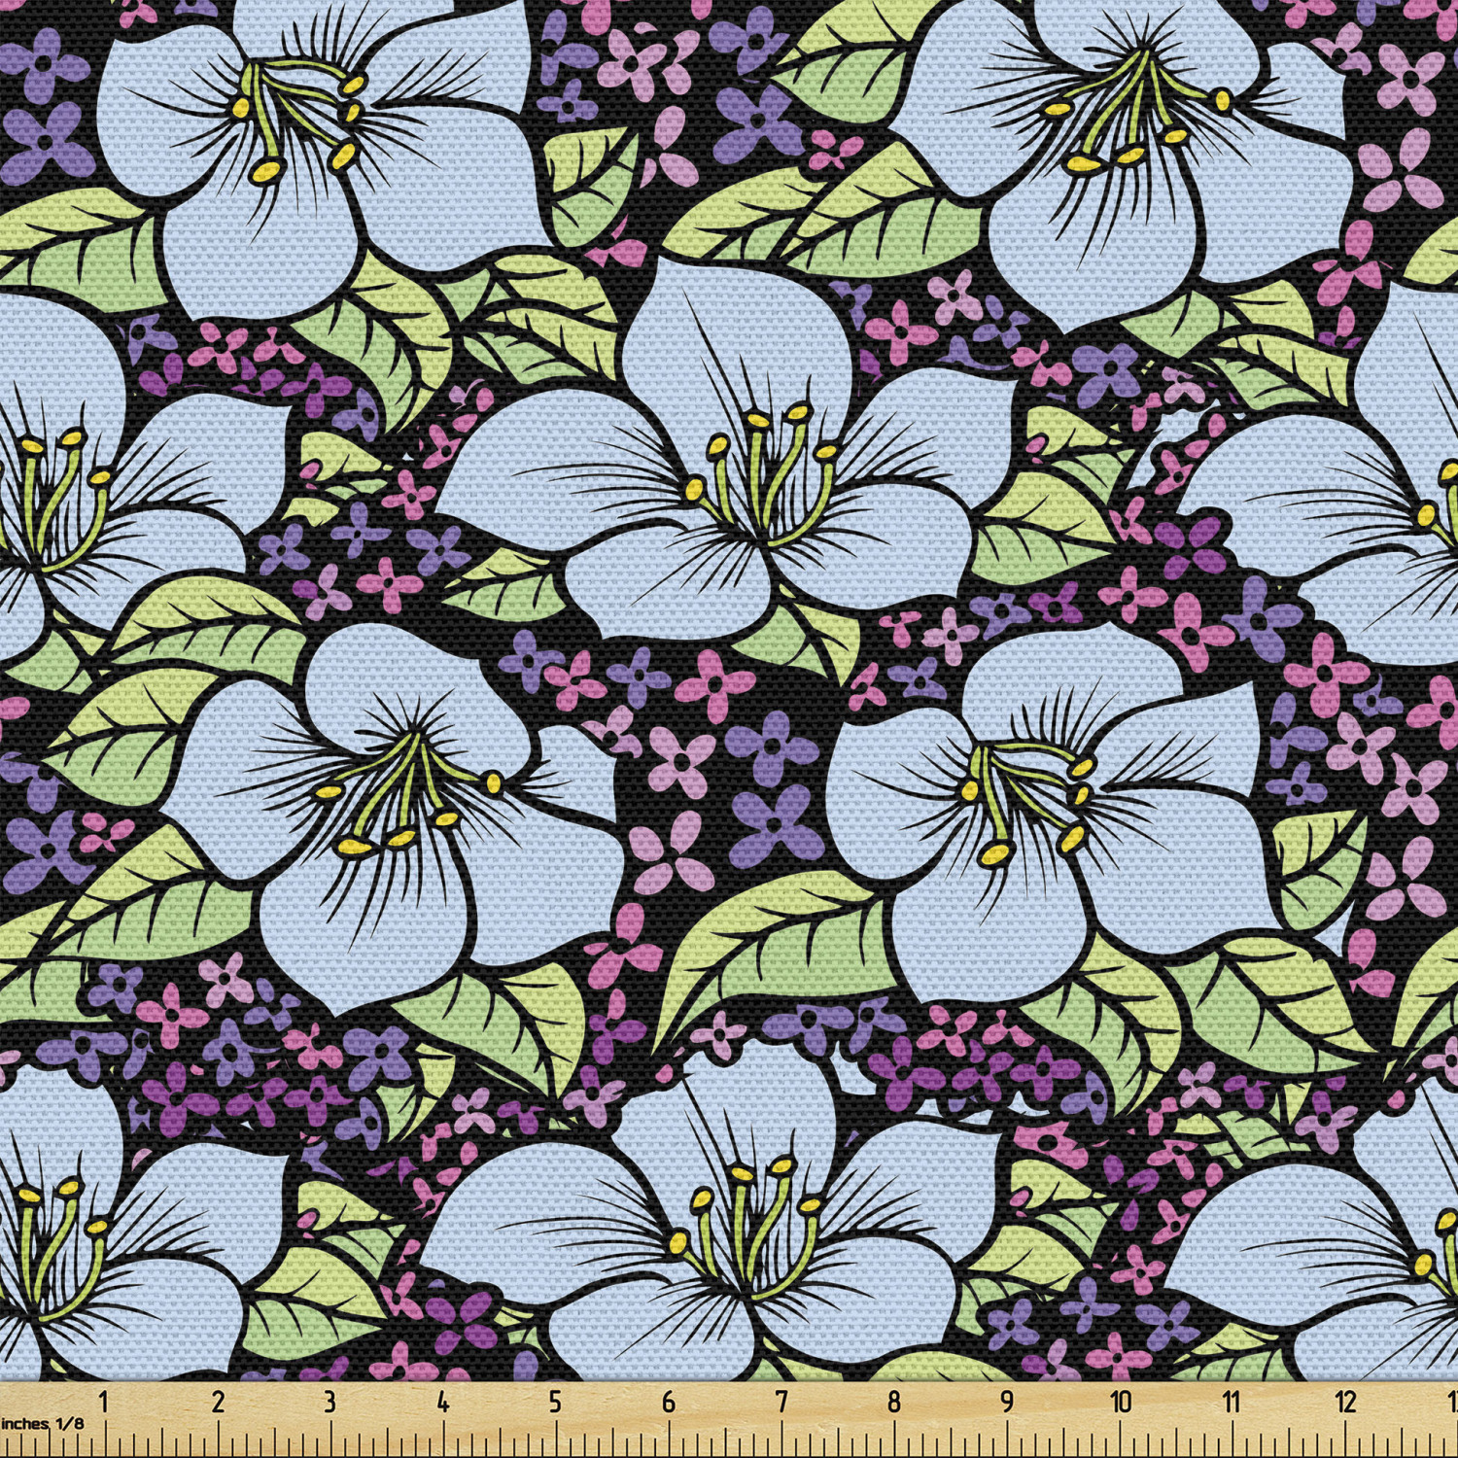Click the ruler number "3"
The height and width of the screenshot is (1458, 1458).
click(330, 1402)
